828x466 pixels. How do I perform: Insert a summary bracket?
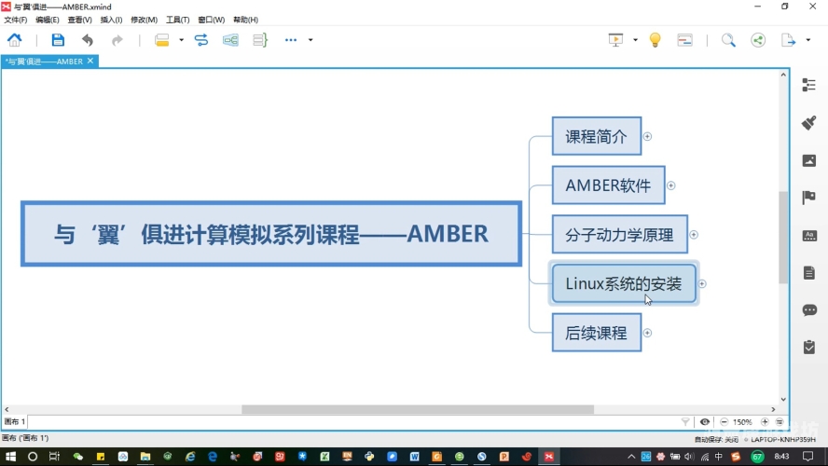[x=260, y=40]
